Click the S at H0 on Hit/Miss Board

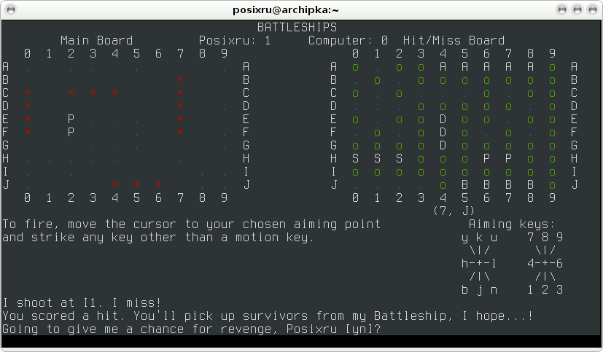coord(355,158)
